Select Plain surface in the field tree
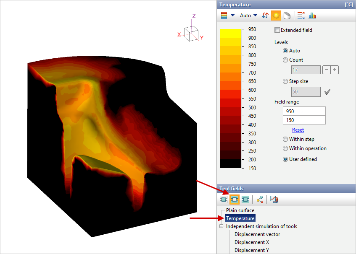 point(240,210)
